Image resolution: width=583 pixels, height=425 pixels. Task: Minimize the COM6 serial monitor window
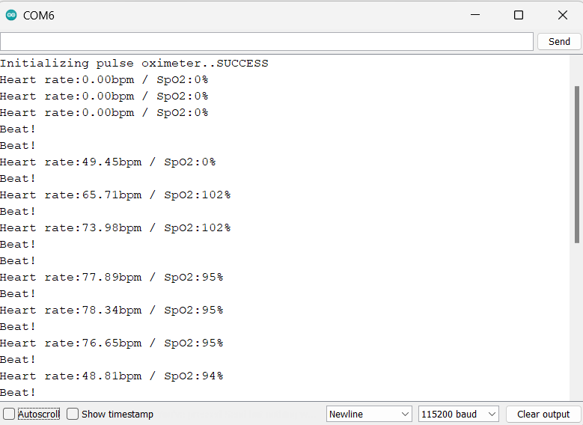point(474,15)
